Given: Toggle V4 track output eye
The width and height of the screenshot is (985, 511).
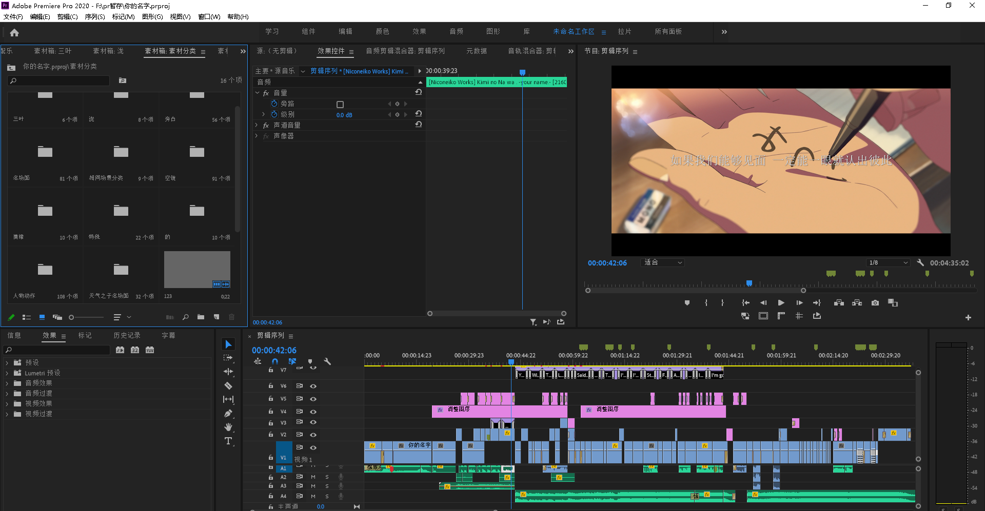Looking at the screenshot, I should (x=313, y=412).
